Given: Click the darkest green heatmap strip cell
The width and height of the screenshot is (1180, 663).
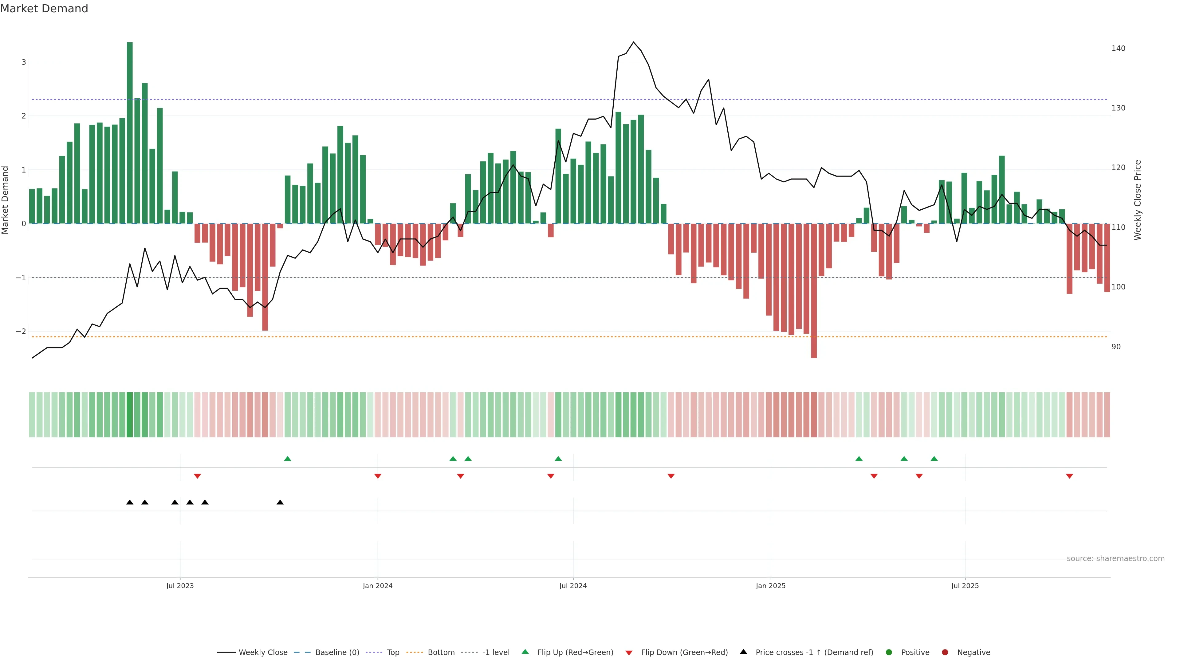Looking at the screenshot, I should (130, 415).
